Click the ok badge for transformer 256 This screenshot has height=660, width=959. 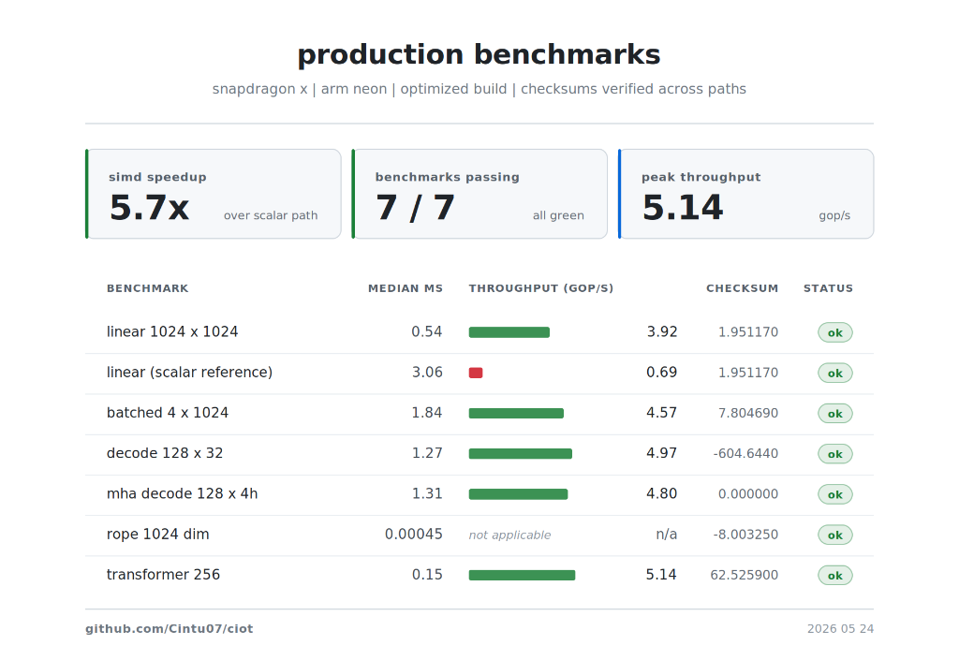tap(834, 575)
